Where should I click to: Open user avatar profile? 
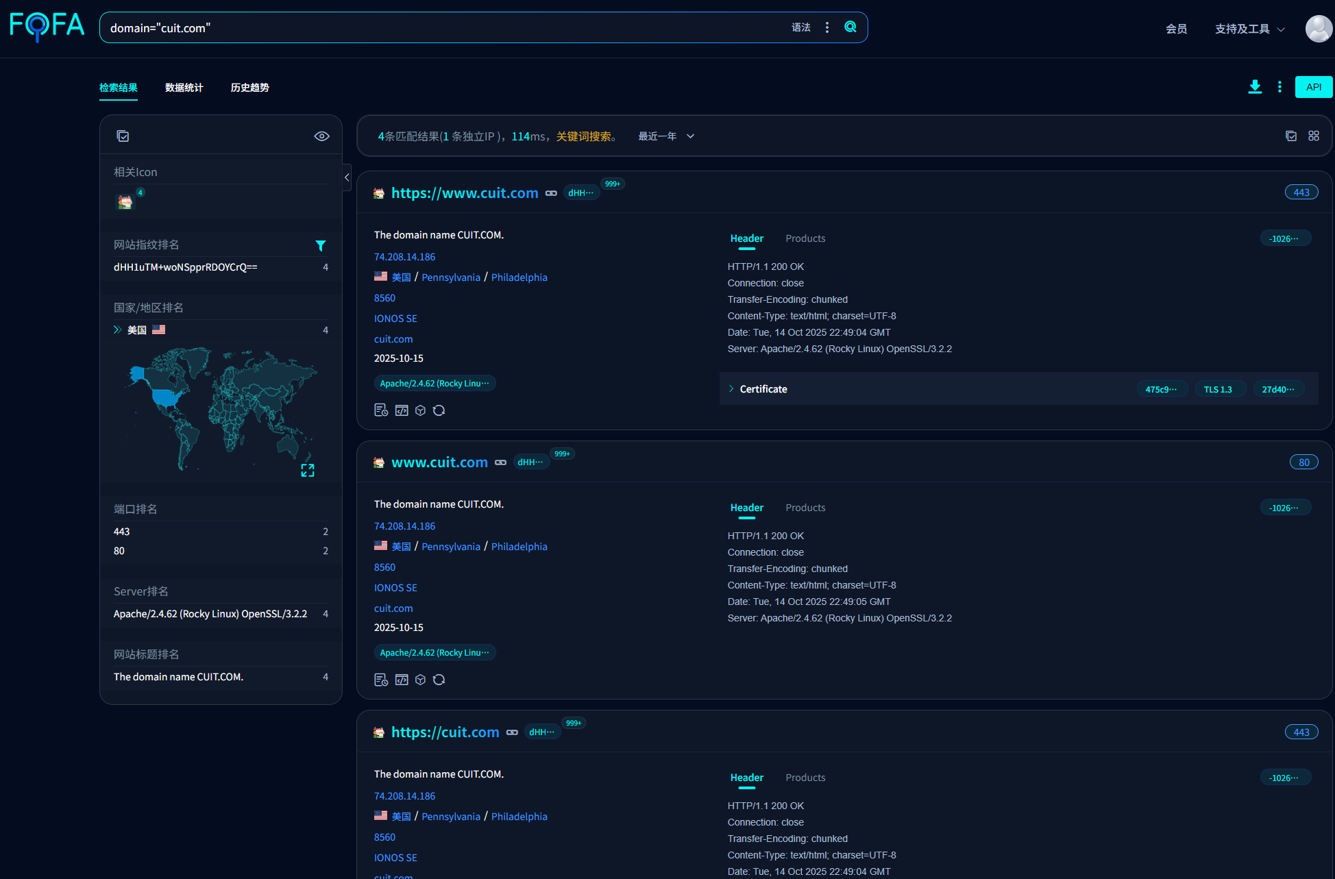click(1319, 29)
